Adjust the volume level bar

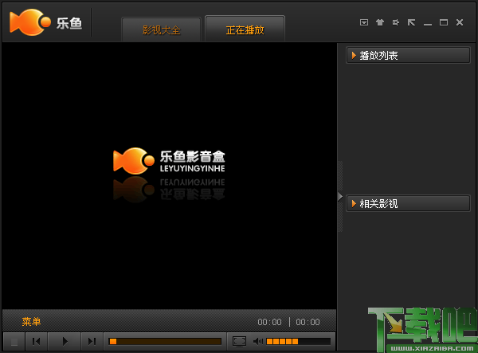[x=298, y=341]
